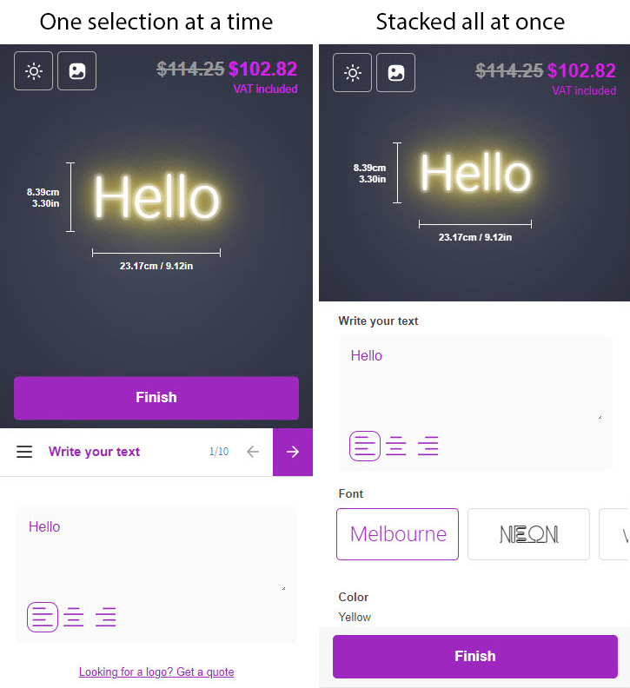Screen dimensions: 630x688
Task: Select left alignment in right panel
Action: 365,447
